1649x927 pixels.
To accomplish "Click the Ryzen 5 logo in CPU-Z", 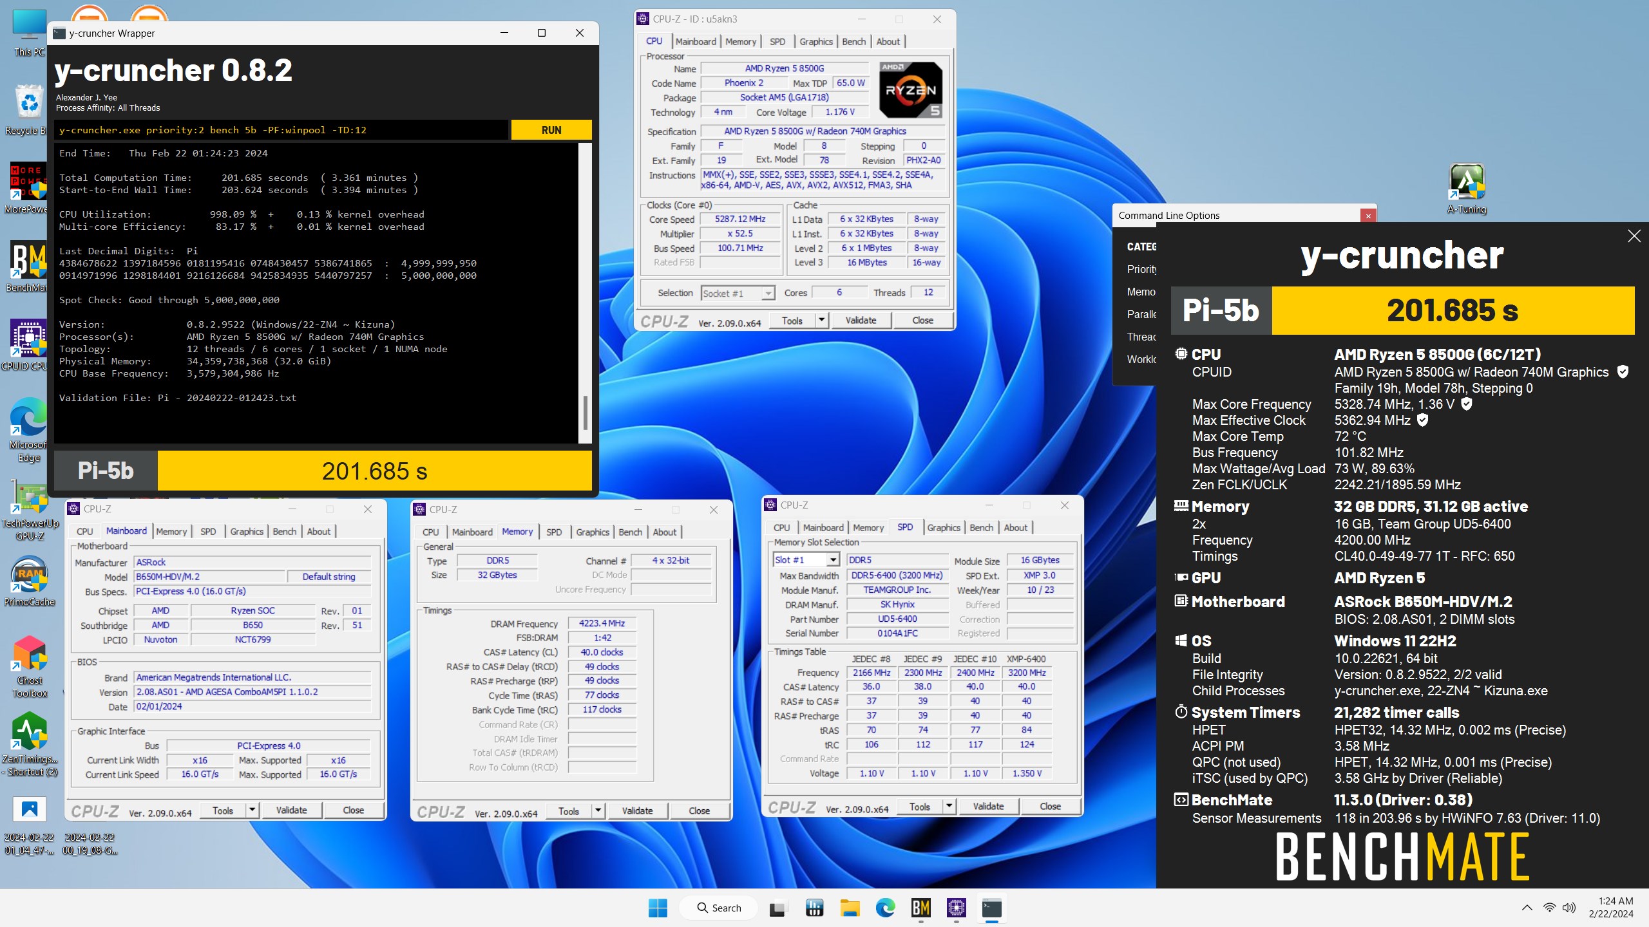I will point(911,90).
